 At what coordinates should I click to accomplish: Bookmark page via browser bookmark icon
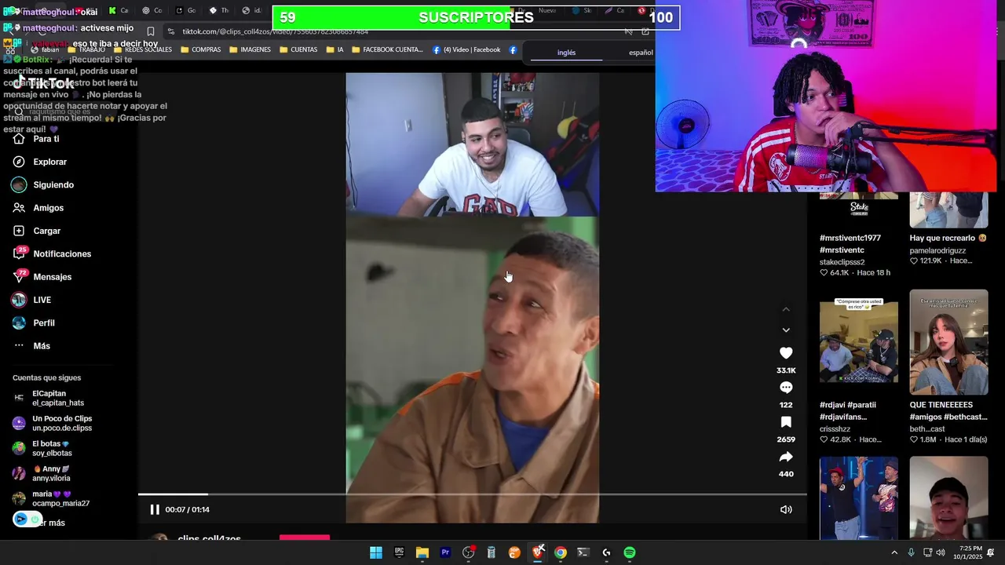(151, 31)
